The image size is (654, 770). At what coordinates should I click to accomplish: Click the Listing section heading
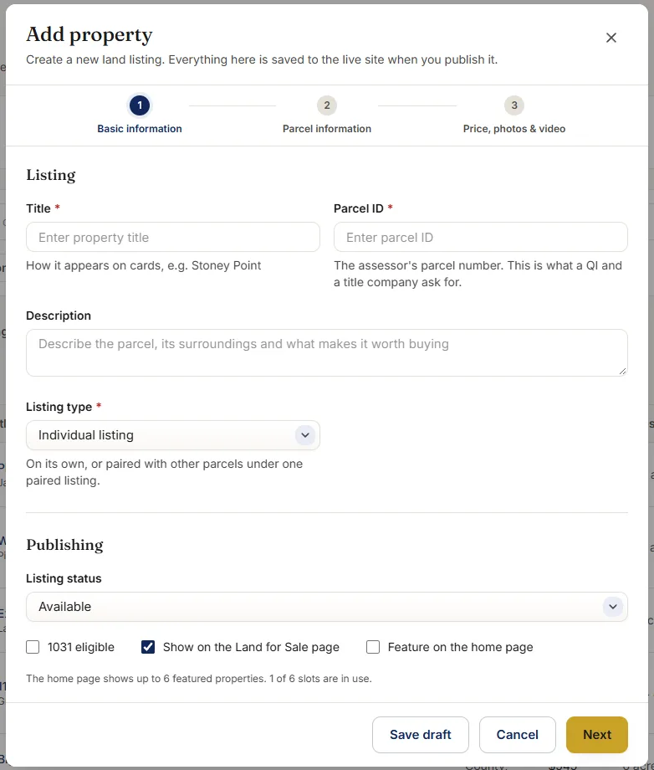point(51,175)
